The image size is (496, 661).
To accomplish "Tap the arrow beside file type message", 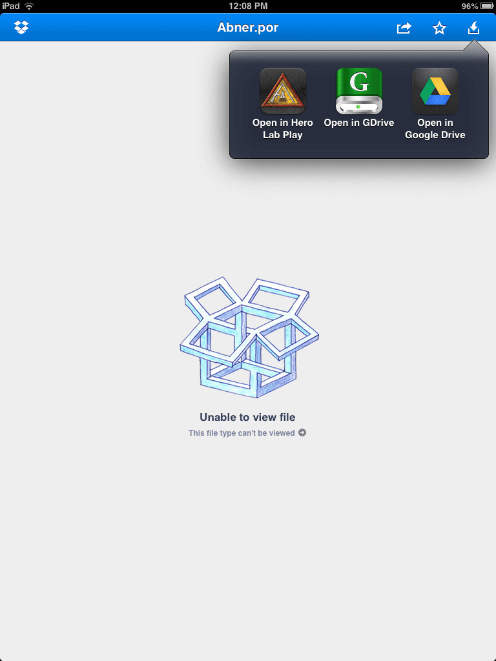I will pos(302,432).
